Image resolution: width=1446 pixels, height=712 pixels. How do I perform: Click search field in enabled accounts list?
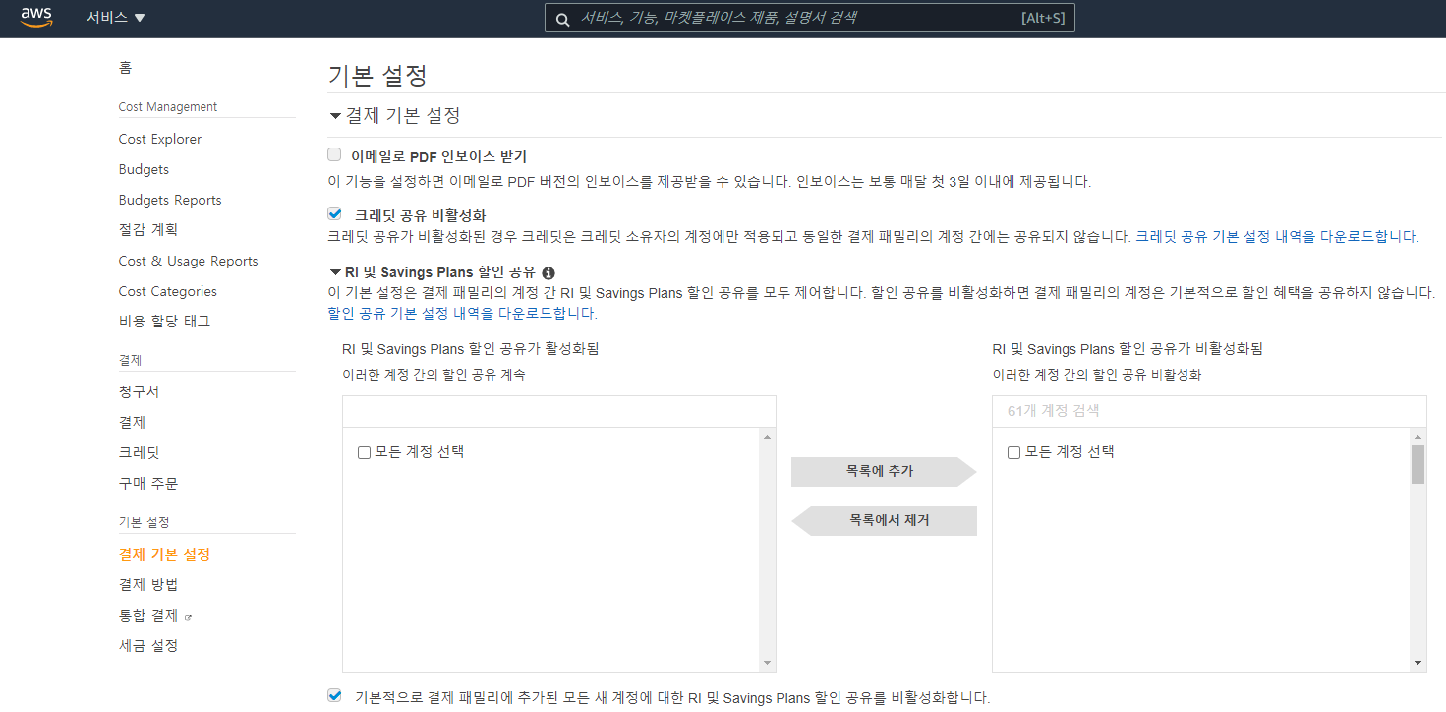click(558, 411)
